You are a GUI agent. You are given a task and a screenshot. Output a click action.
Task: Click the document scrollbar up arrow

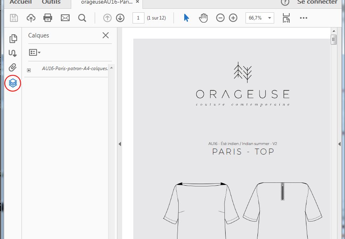point(334,31)
